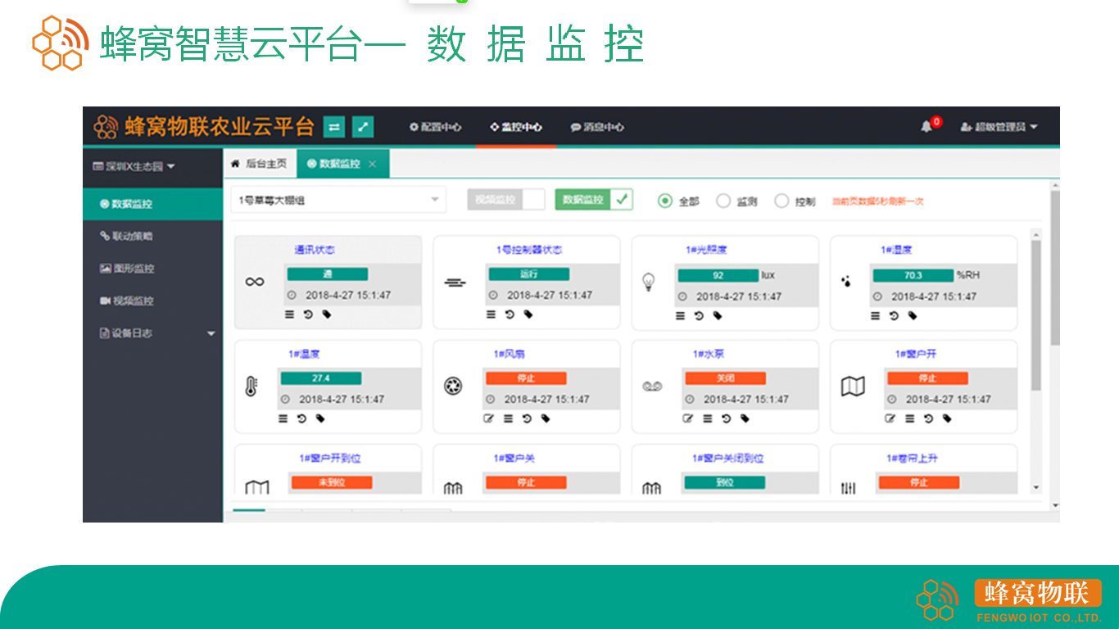Toggle the 数据监控 switch with checkmark

(594, 200)
